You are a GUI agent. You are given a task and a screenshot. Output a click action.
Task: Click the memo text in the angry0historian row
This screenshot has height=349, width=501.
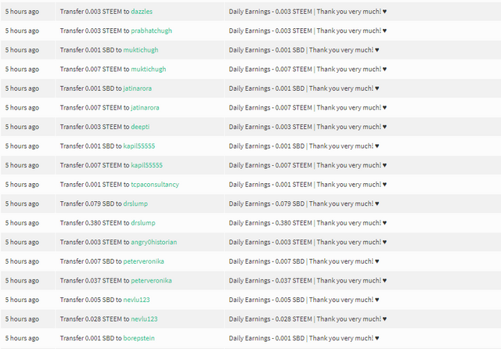click(x=308, y=242)
